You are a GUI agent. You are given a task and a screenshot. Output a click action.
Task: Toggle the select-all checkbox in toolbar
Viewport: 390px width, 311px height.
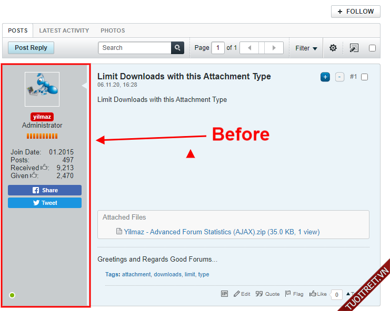point(372,48)
